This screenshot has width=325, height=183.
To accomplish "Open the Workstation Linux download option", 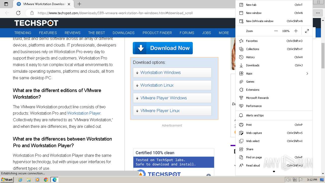I will [172, 85].
